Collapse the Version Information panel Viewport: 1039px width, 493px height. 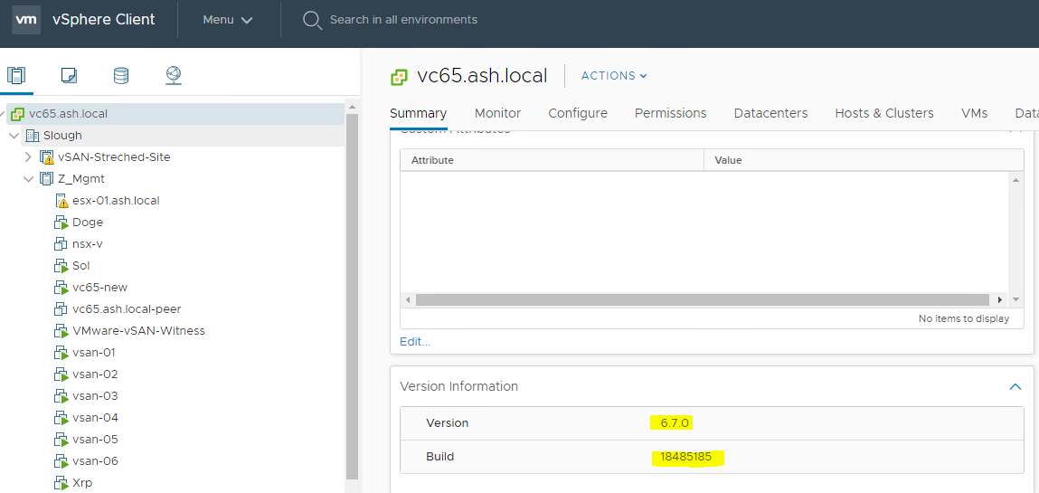1015,386
